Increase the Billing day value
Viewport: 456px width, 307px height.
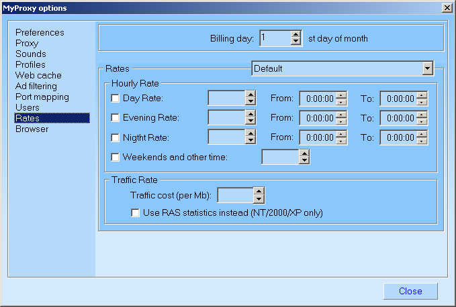pos(295,35)
